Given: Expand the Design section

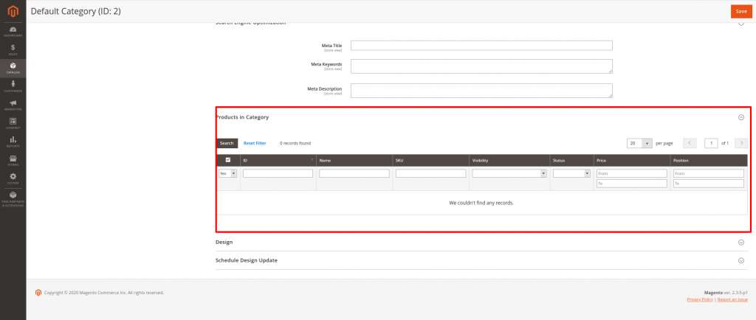Looking at the screenshot, I should (740, 242).
